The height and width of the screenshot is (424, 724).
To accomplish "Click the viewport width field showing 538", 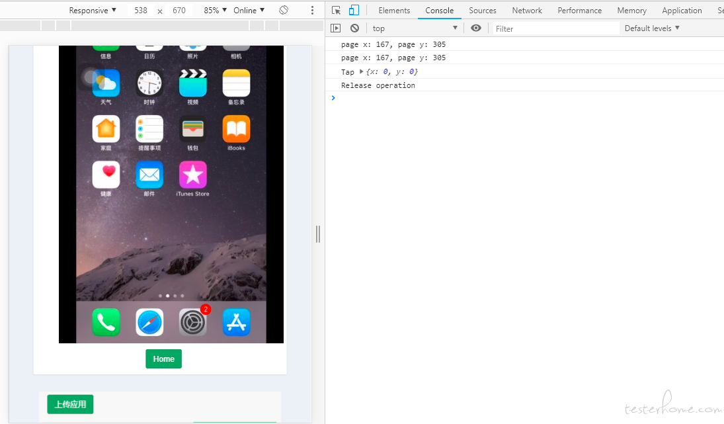I will coord(141,10).
